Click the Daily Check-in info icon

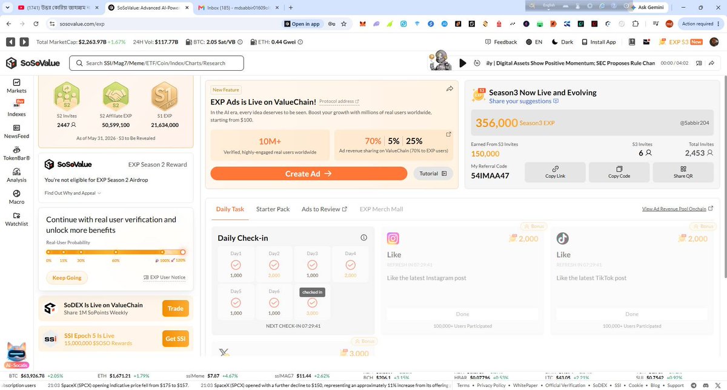[x=363, y=238]
